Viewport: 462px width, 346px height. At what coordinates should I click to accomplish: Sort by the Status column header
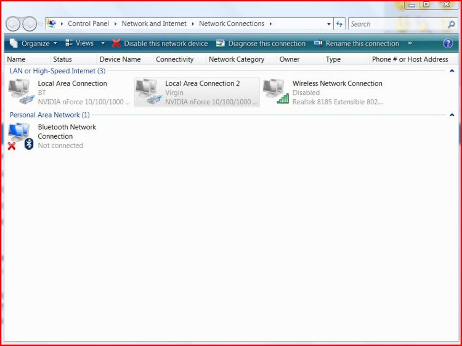pyautogui.click(x=73, y=59)
